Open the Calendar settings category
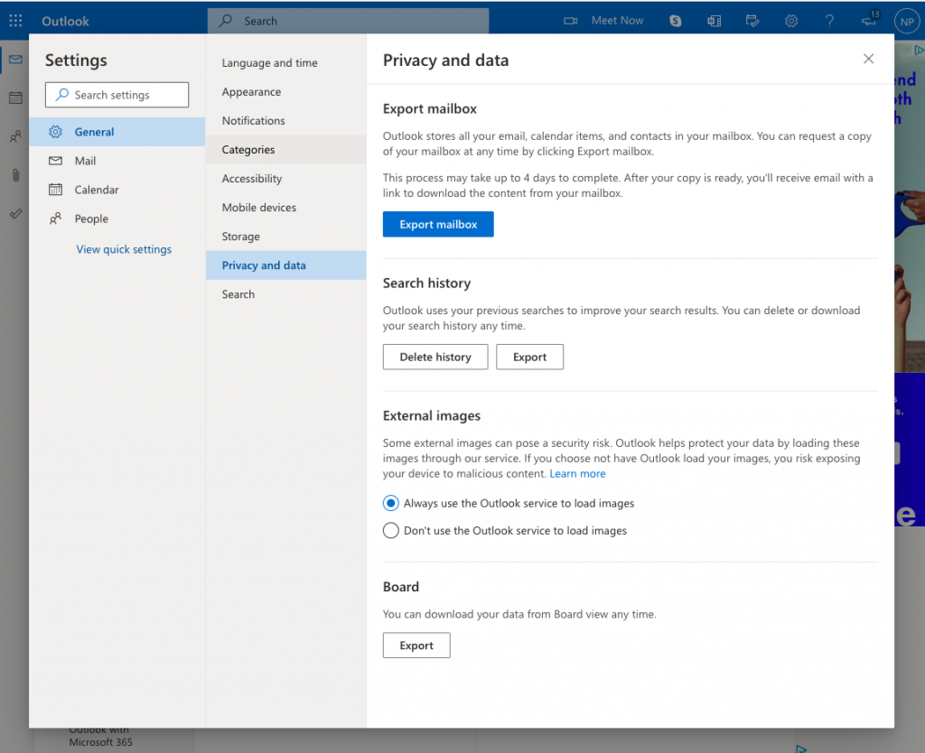Viewport: 925px width, 753px height. (x=117, y=190)
